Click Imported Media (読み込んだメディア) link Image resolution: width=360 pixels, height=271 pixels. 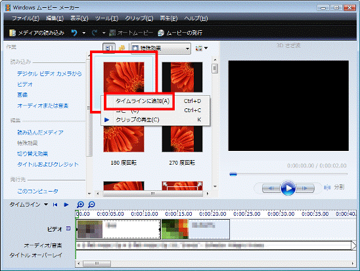click(x=40, y=133)
